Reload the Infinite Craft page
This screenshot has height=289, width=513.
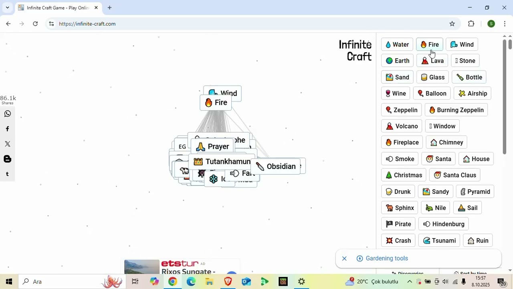coord(35,24)
